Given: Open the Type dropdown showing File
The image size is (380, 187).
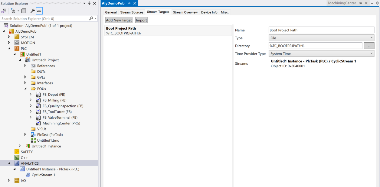Looking at the screenshot, I should coord(321,38).
